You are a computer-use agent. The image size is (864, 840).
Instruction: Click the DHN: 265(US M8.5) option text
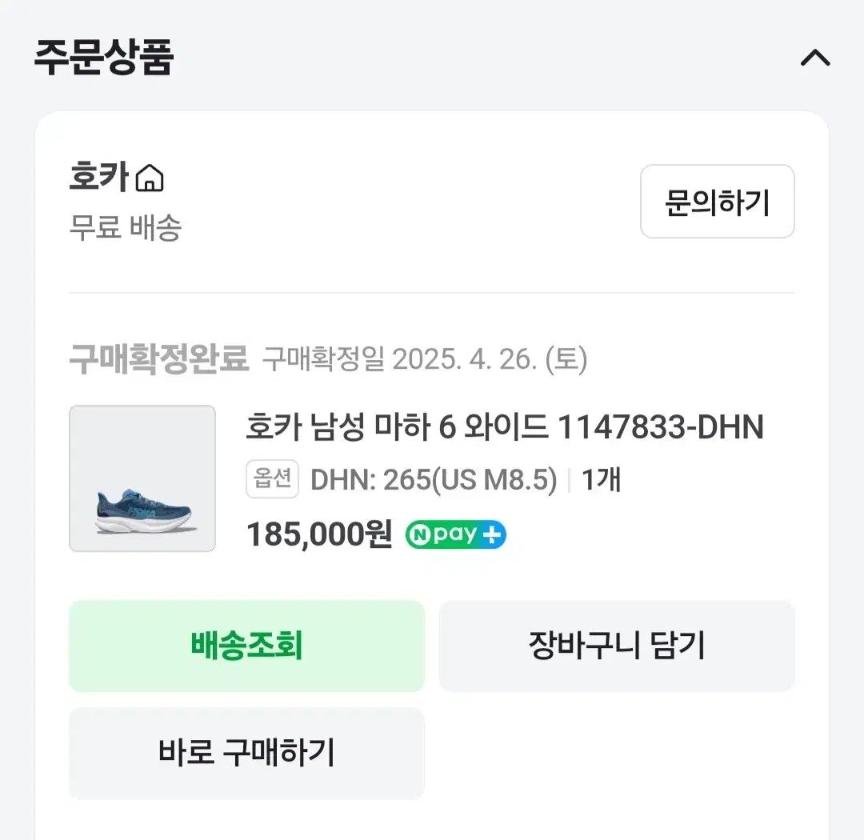(x=433, y=480)
